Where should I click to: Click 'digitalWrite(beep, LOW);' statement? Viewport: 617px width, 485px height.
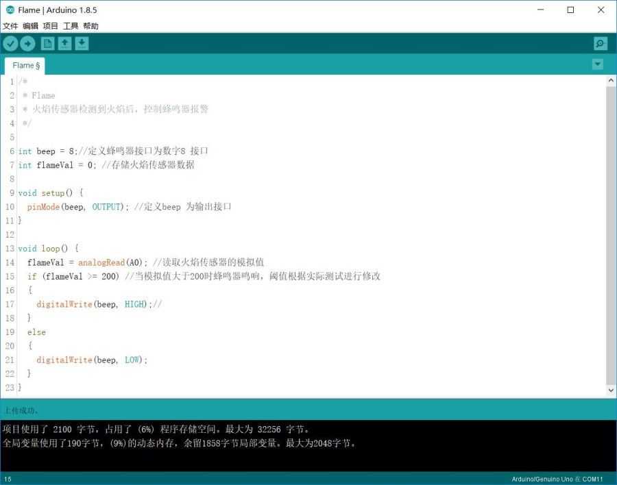pos(92,360)
